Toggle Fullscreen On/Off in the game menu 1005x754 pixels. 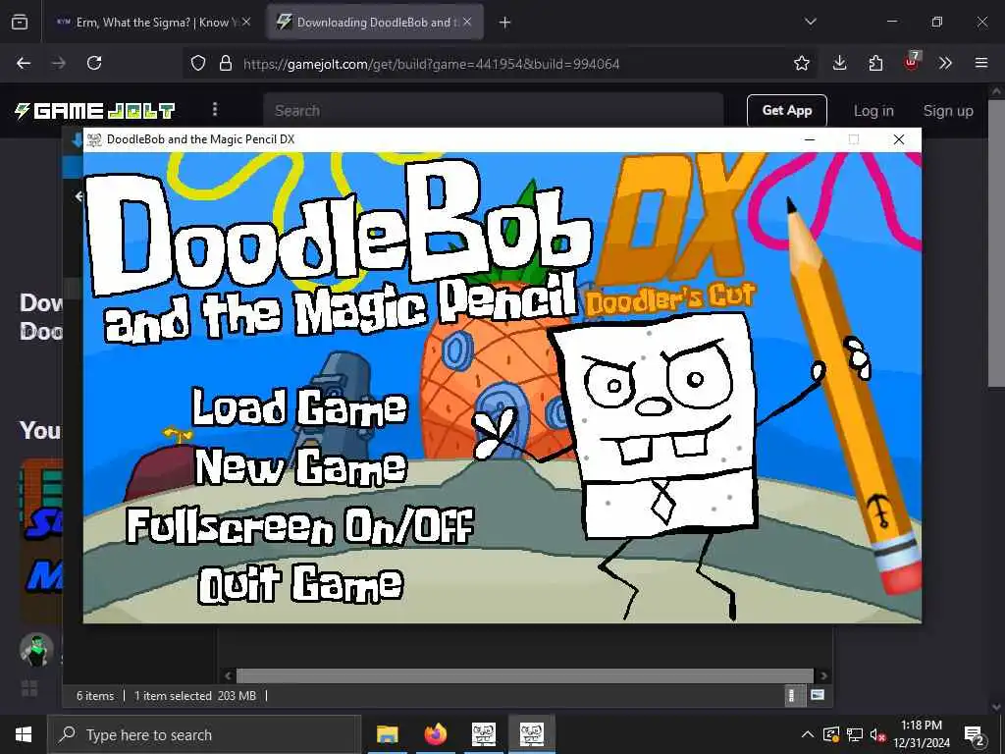[300, 526]
